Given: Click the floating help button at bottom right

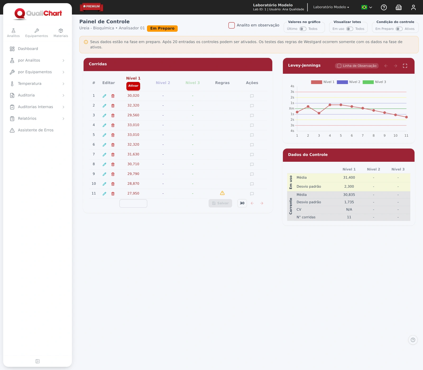Looking at the screenshot, I should point(413,340).
